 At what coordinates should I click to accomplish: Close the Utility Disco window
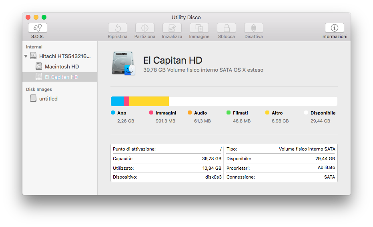click(x=28, y=17)
